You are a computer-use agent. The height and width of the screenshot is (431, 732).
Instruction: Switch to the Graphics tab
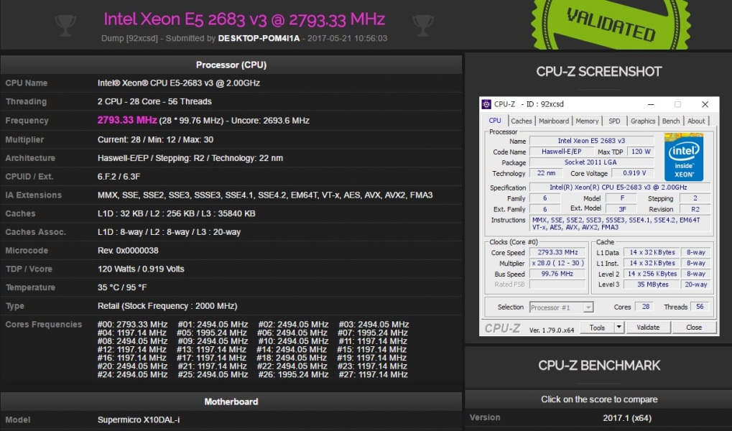coord(643,121)
